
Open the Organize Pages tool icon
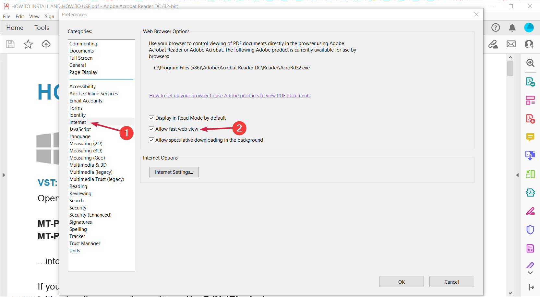(530, 100)
